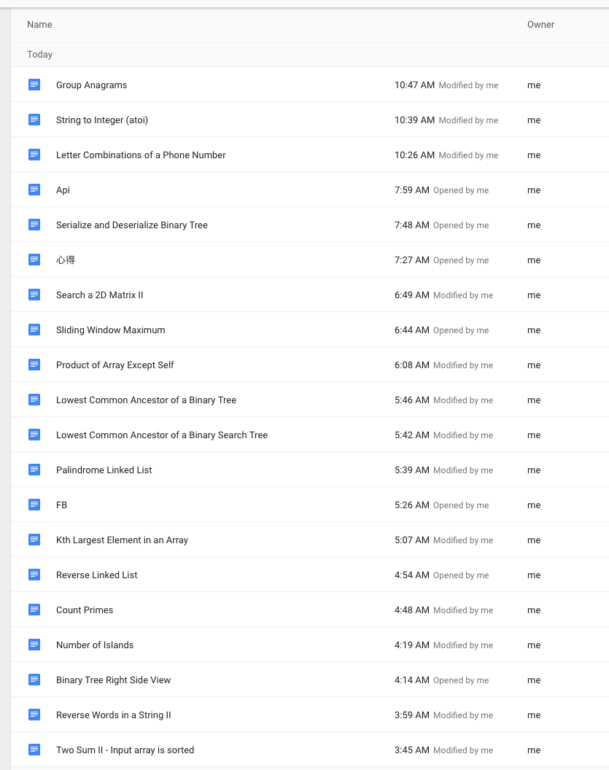Click the Owner column header

tap(540, 25)
